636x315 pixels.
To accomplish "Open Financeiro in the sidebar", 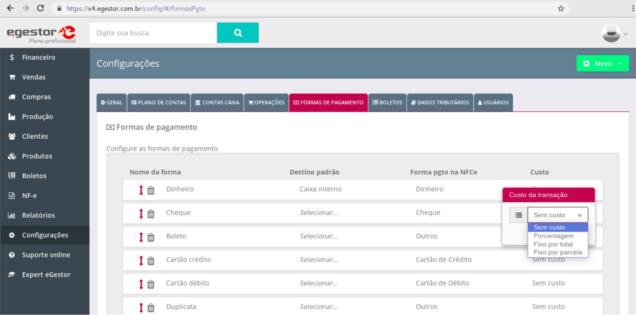I will (45, 57).
